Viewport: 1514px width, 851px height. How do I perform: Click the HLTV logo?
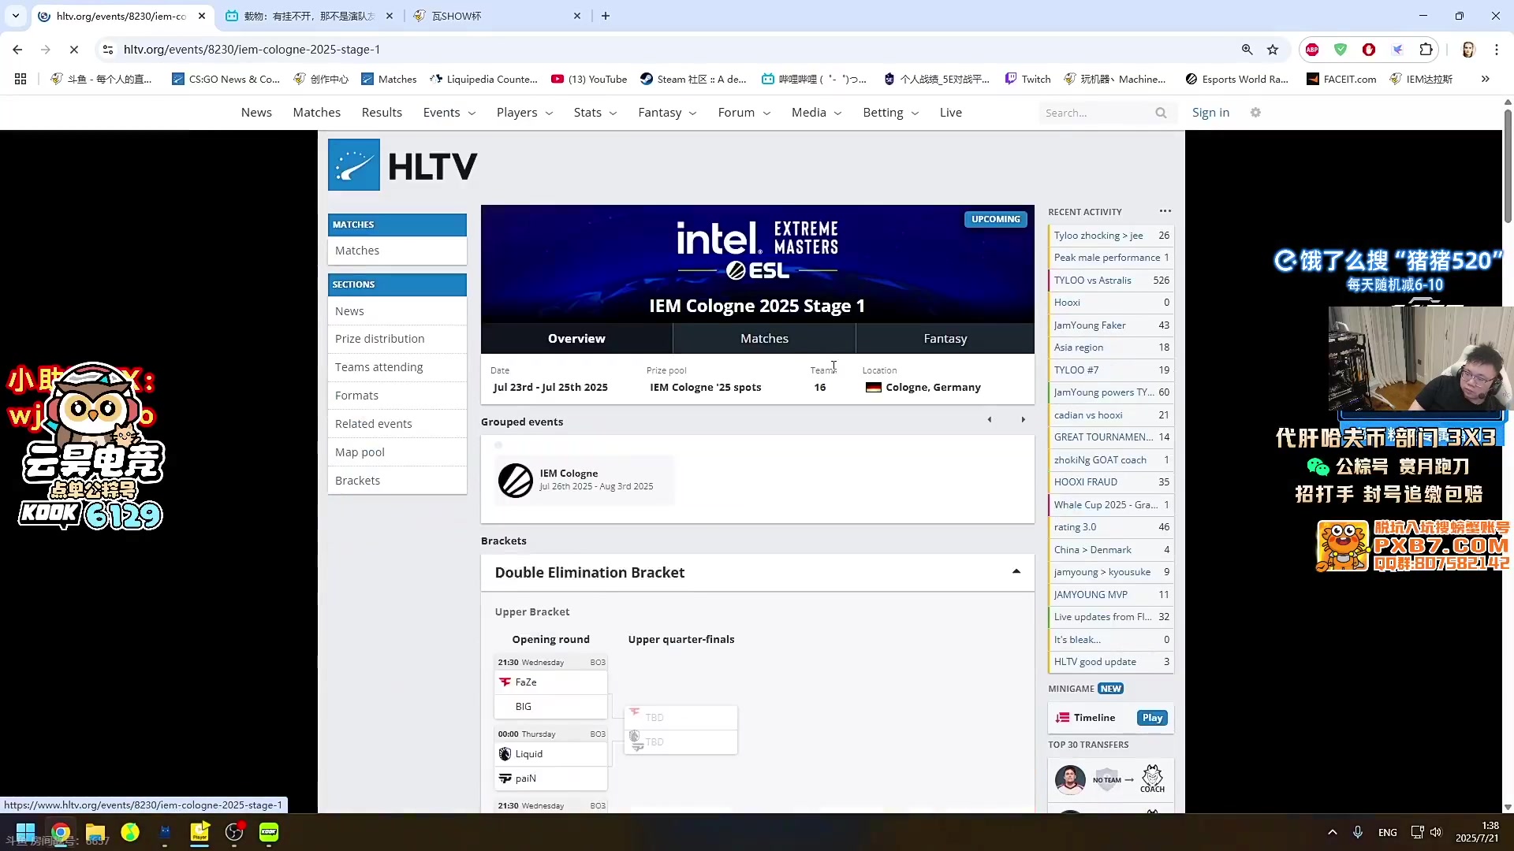click(403, 165)
